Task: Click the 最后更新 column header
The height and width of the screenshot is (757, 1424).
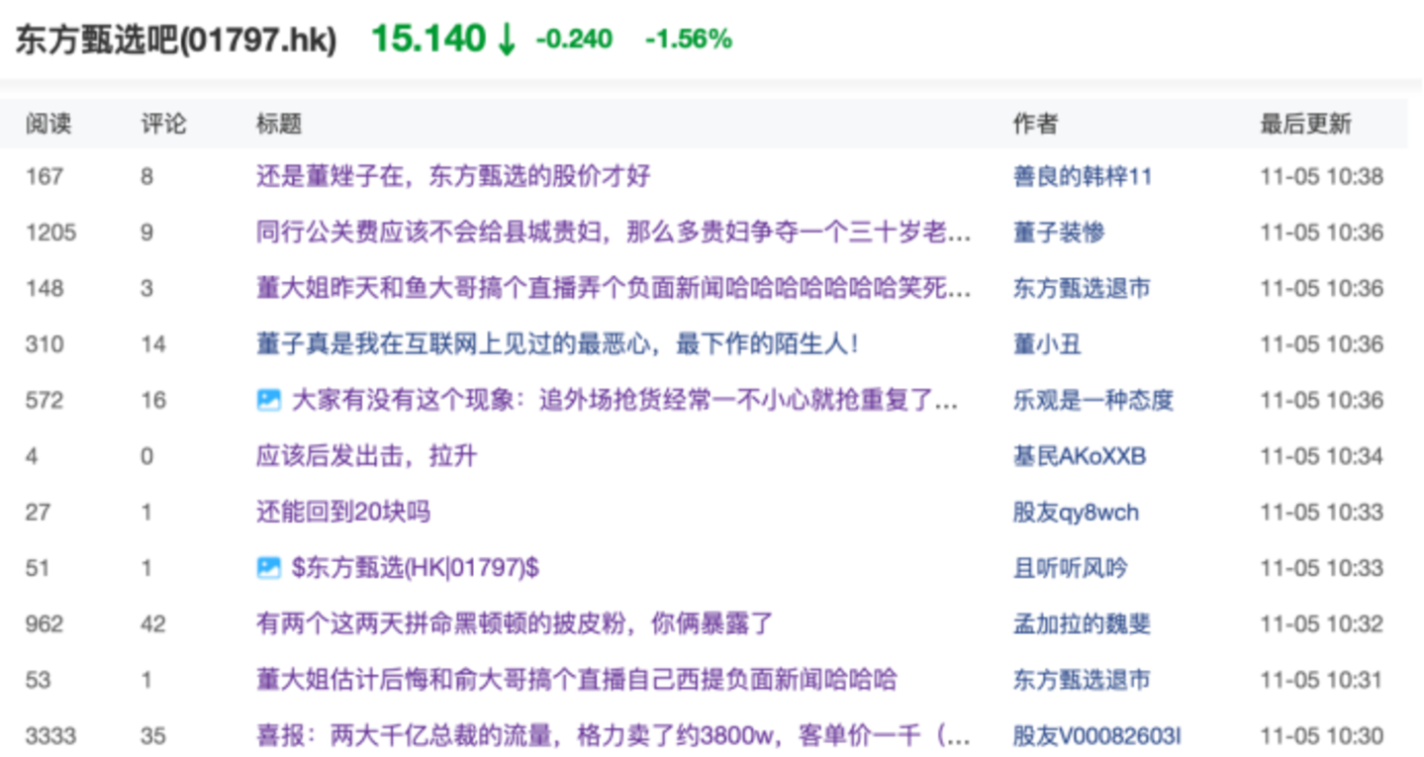Action: [1304, 124]
